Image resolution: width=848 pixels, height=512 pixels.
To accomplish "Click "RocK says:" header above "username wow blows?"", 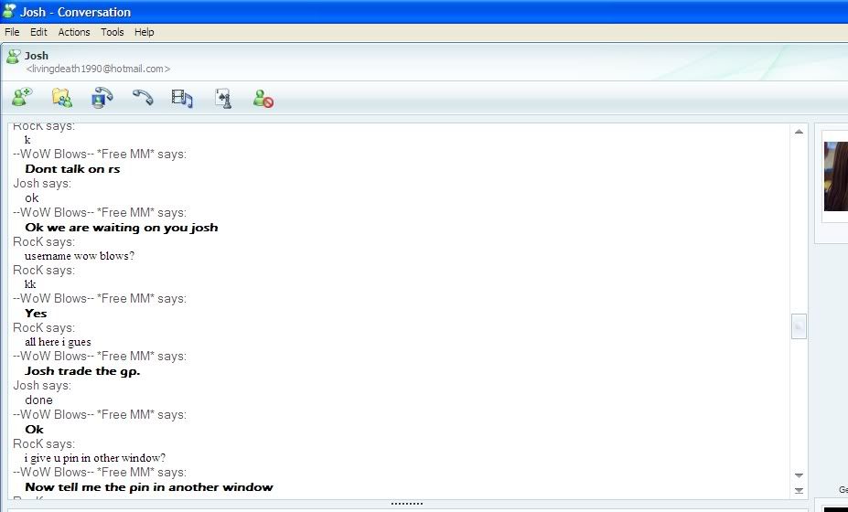I will coord(44,241).
